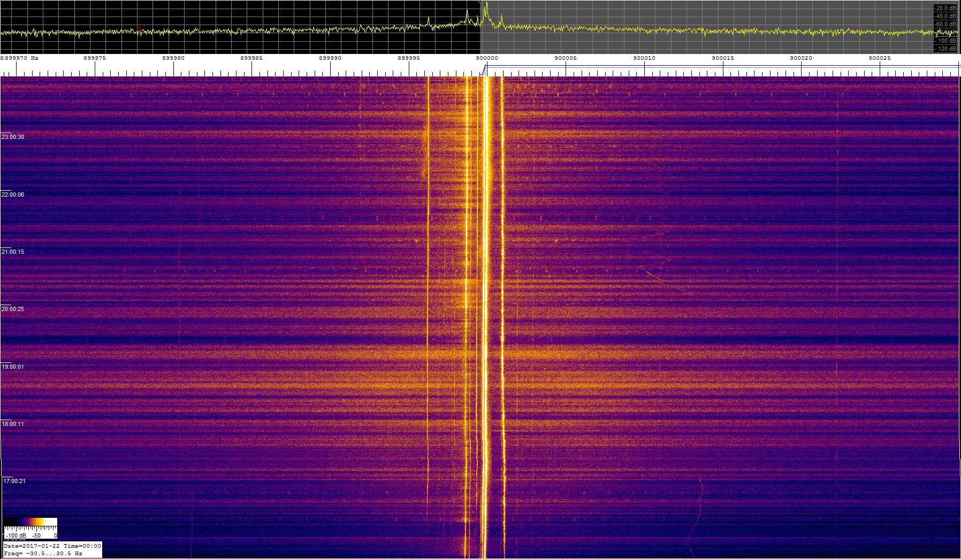
Task: Click the -40.0 dB amplitude label
Action: pyautogui.click(x=945, y=16)
